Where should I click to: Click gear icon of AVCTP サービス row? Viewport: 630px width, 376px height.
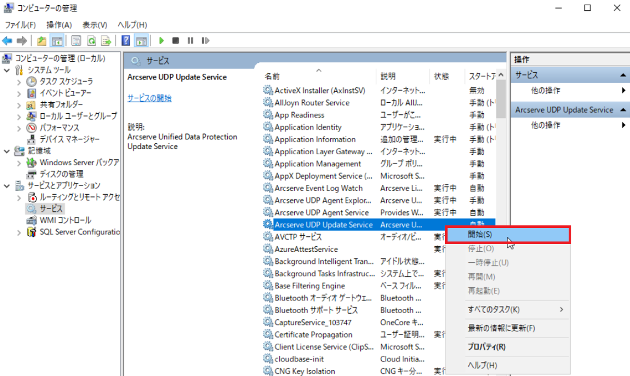pos(268,237)
